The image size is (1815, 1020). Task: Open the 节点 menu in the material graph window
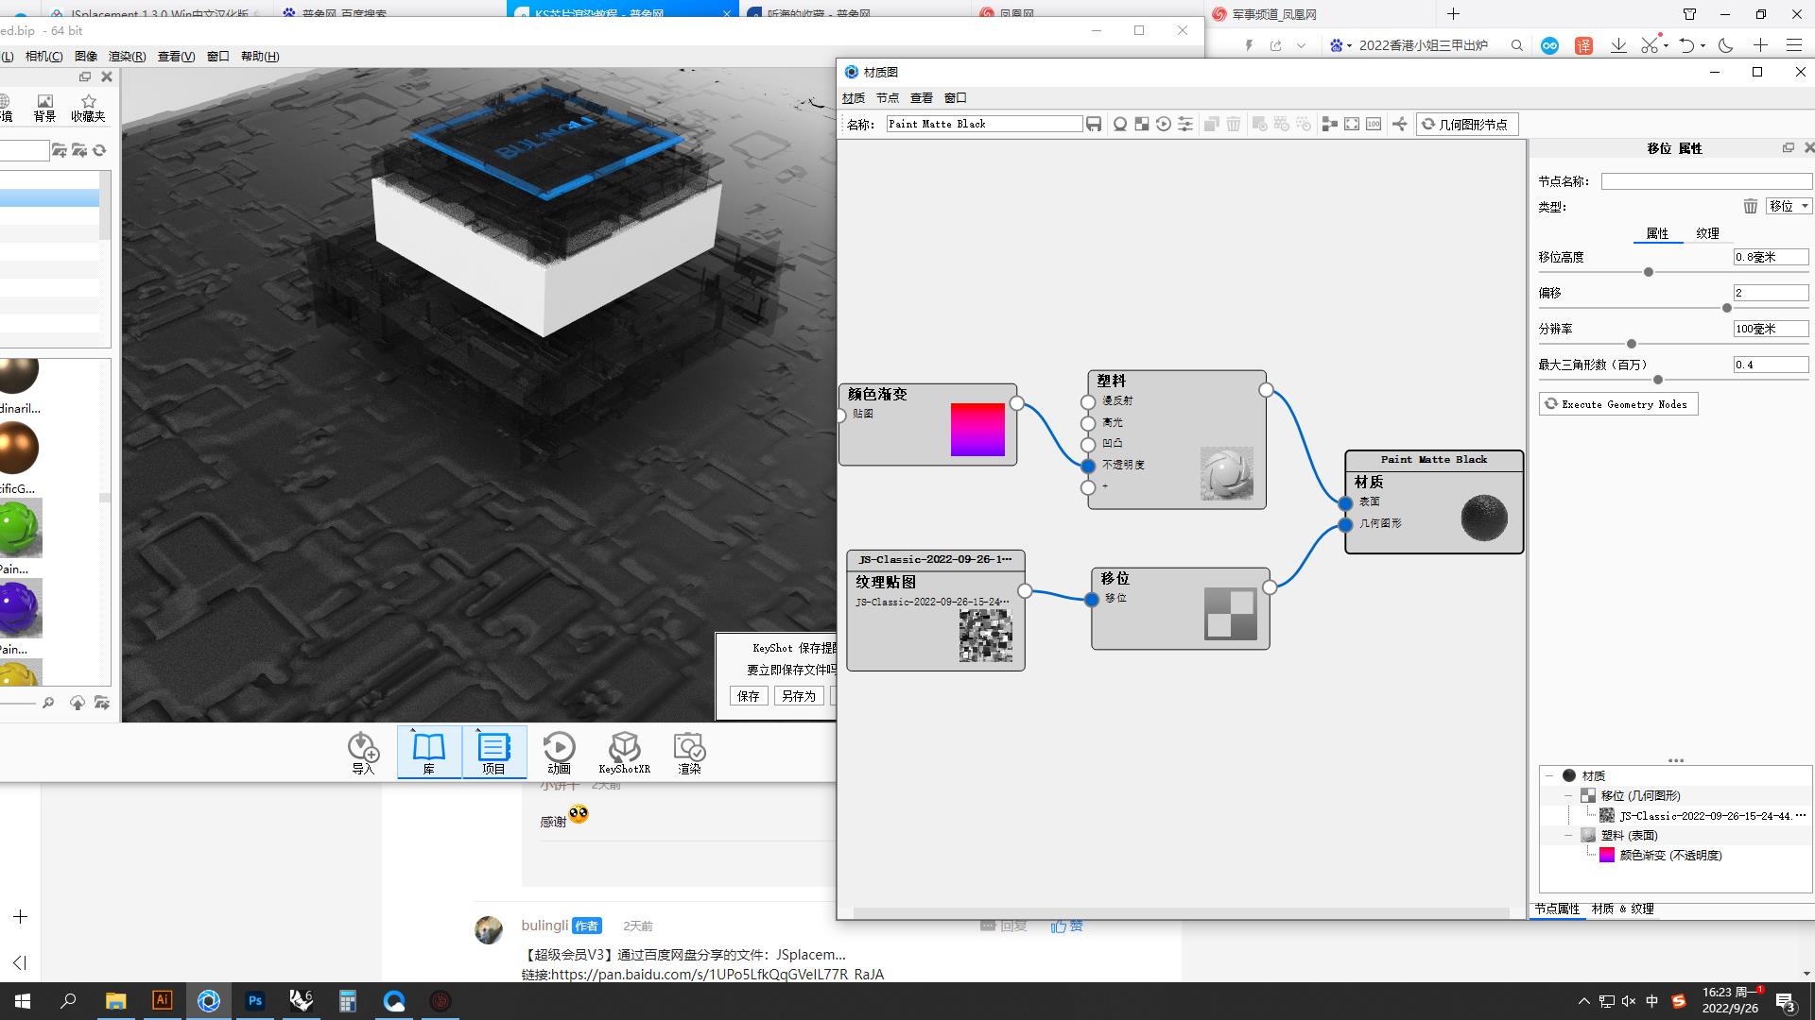click(x=887, y=98)
